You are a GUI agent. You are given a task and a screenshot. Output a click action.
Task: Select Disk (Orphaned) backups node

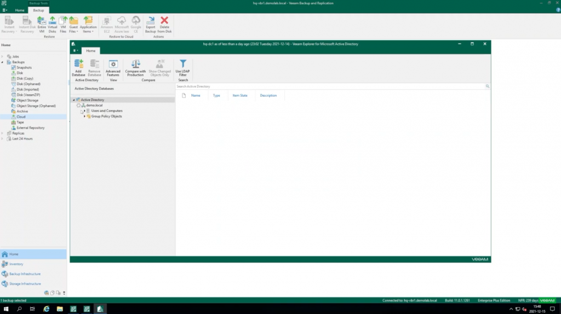pyautogui.click(x=28, y=84)
